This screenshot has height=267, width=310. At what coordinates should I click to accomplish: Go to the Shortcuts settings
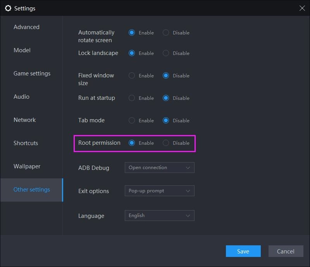(x=26, y=143)
